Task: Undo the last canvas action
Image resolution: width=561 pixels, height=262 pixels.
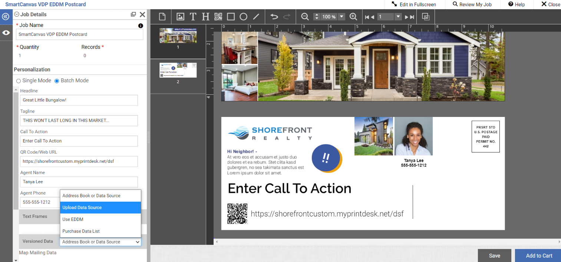Action: [274, 17]
